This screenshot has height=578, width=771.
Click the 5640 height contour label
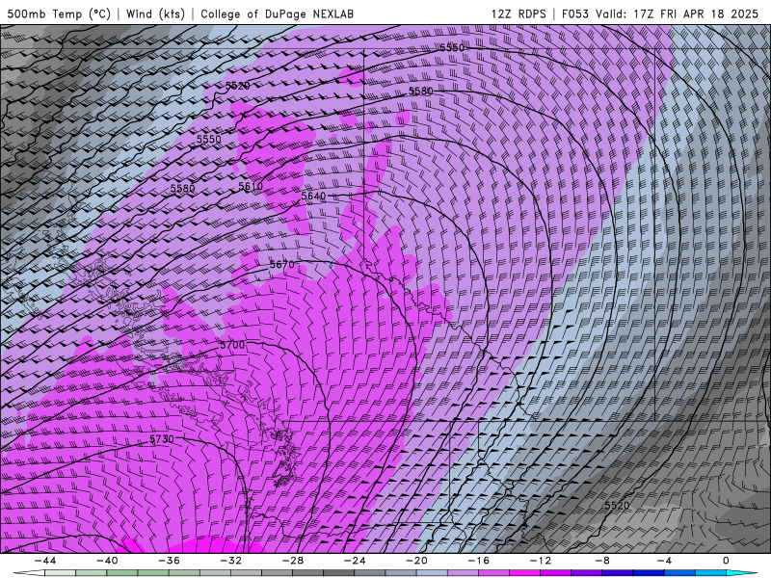click(x=313, y=197)
